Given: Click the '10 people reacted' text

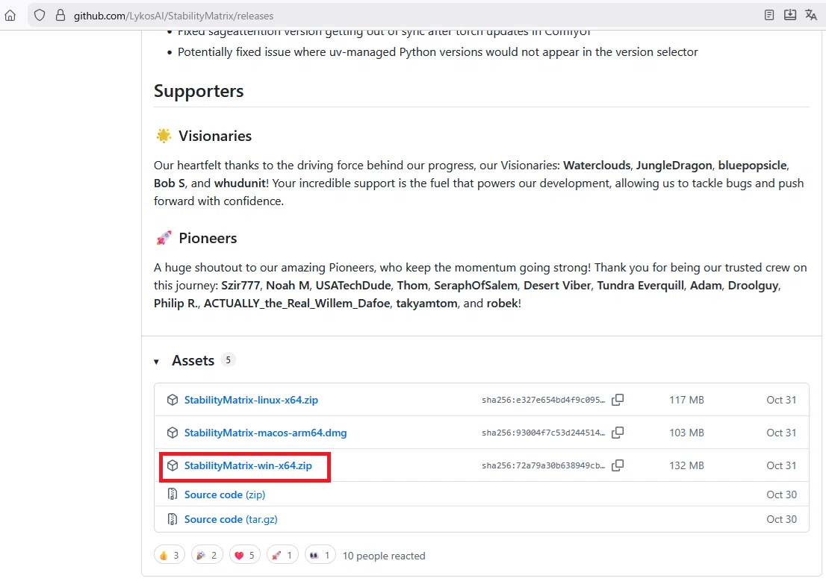Looking at the screenshot, I should pos(384,556).
